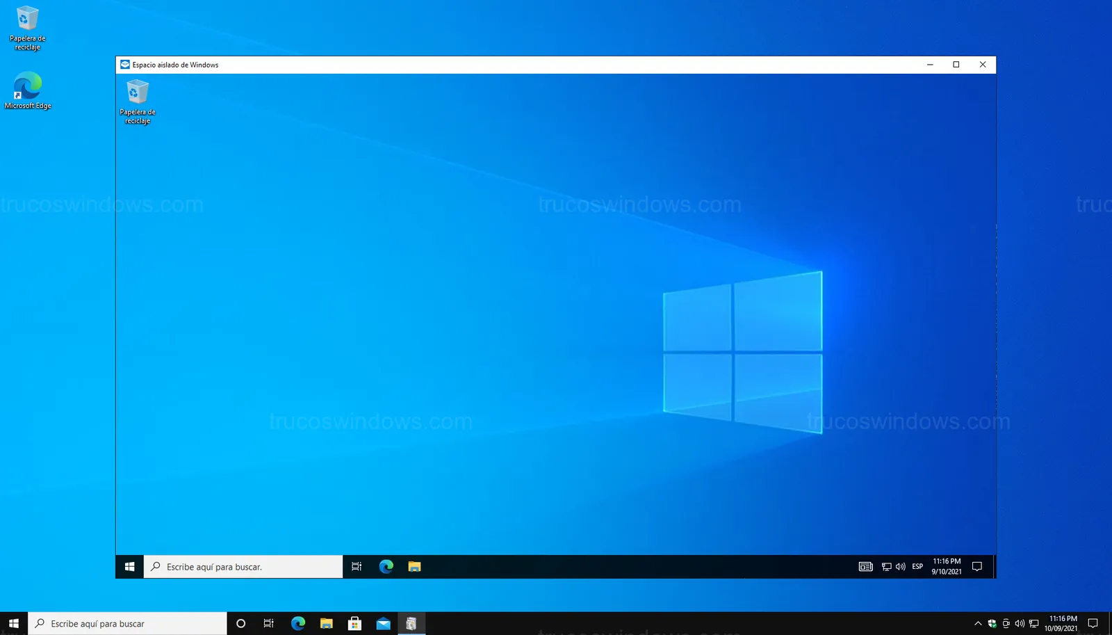Click the host taskbar search field
Viewport: 1112px width, 635px height.
click(129, 624)
